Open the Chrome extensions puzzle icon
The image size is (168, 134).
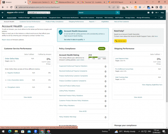(153, 7)
